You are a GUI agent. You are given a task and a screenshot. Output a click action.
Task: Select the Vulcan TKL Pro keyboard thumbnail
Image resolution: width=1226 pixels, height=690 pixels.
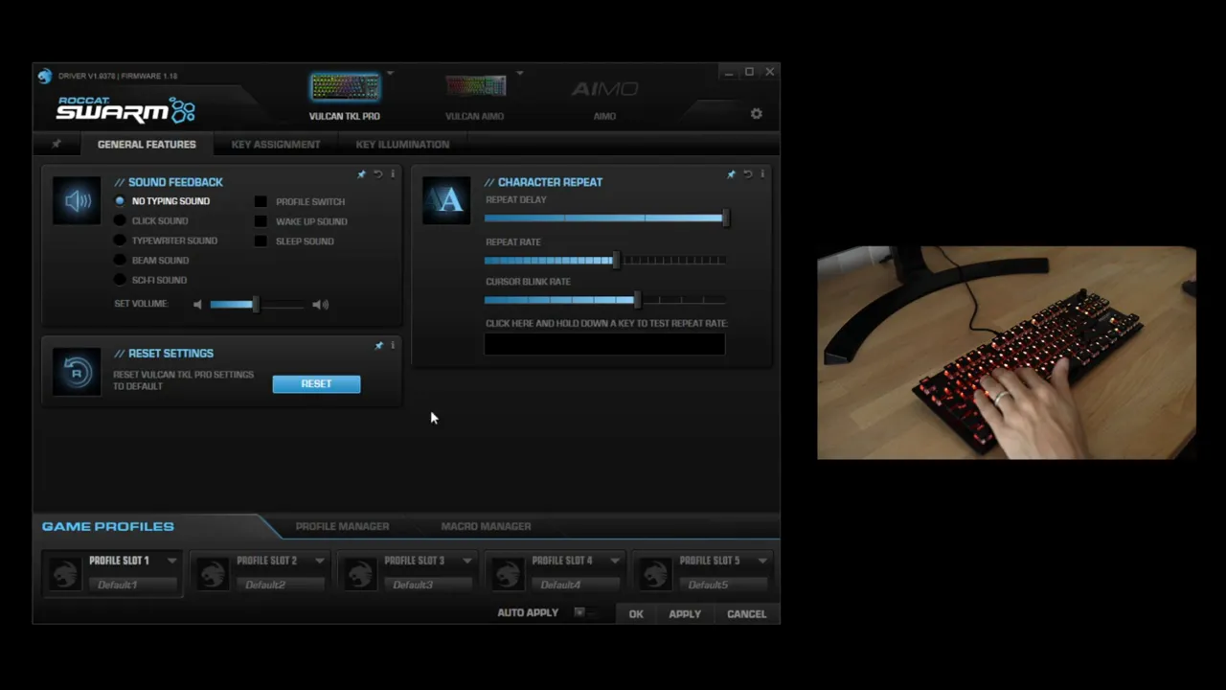point(345,87)
